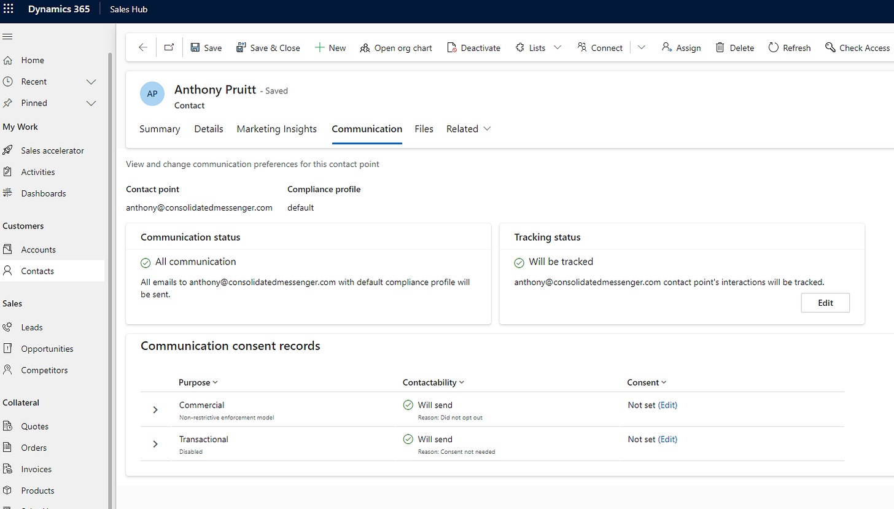Switch to the Files tab
Viewport: 894px width, 509px height.
tap(424, 129)
